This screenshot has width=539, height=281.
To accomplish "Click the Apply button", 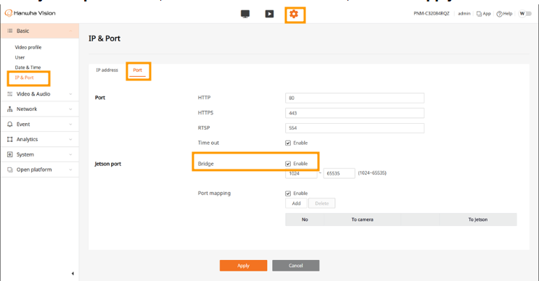I will [243, 266].
